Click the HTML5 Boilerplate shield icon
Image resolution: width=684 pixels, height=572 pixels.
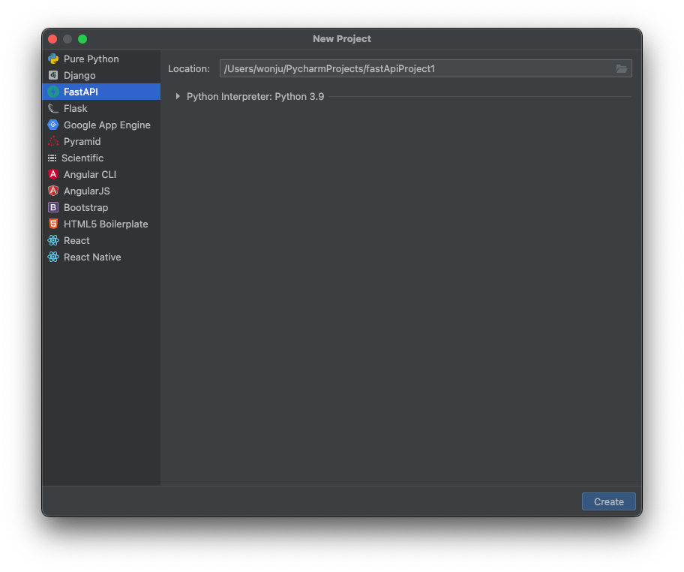(53, 224)
